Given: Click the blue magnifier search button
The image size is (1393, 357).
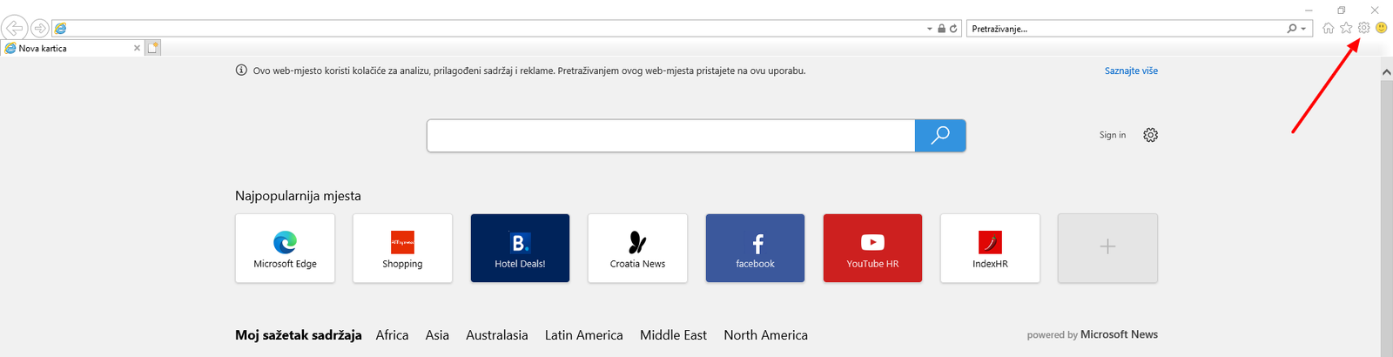Looking at the screenshot, I should click(x=940, y=136).
